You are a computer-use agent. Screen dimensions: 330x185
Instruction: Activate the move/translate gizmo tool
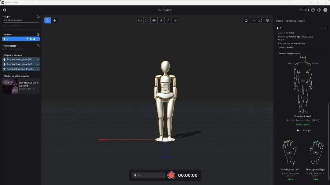tap(54, 20)
